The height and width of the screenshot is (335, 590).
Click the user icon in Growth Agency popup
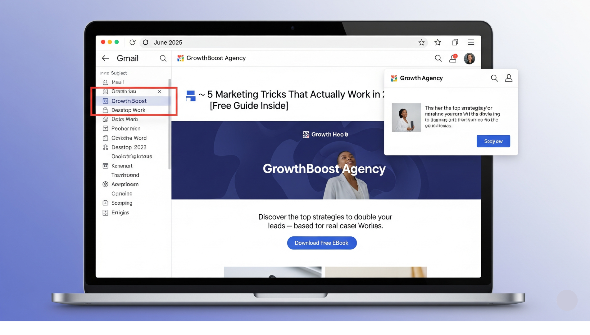click(x=509, y=78)
